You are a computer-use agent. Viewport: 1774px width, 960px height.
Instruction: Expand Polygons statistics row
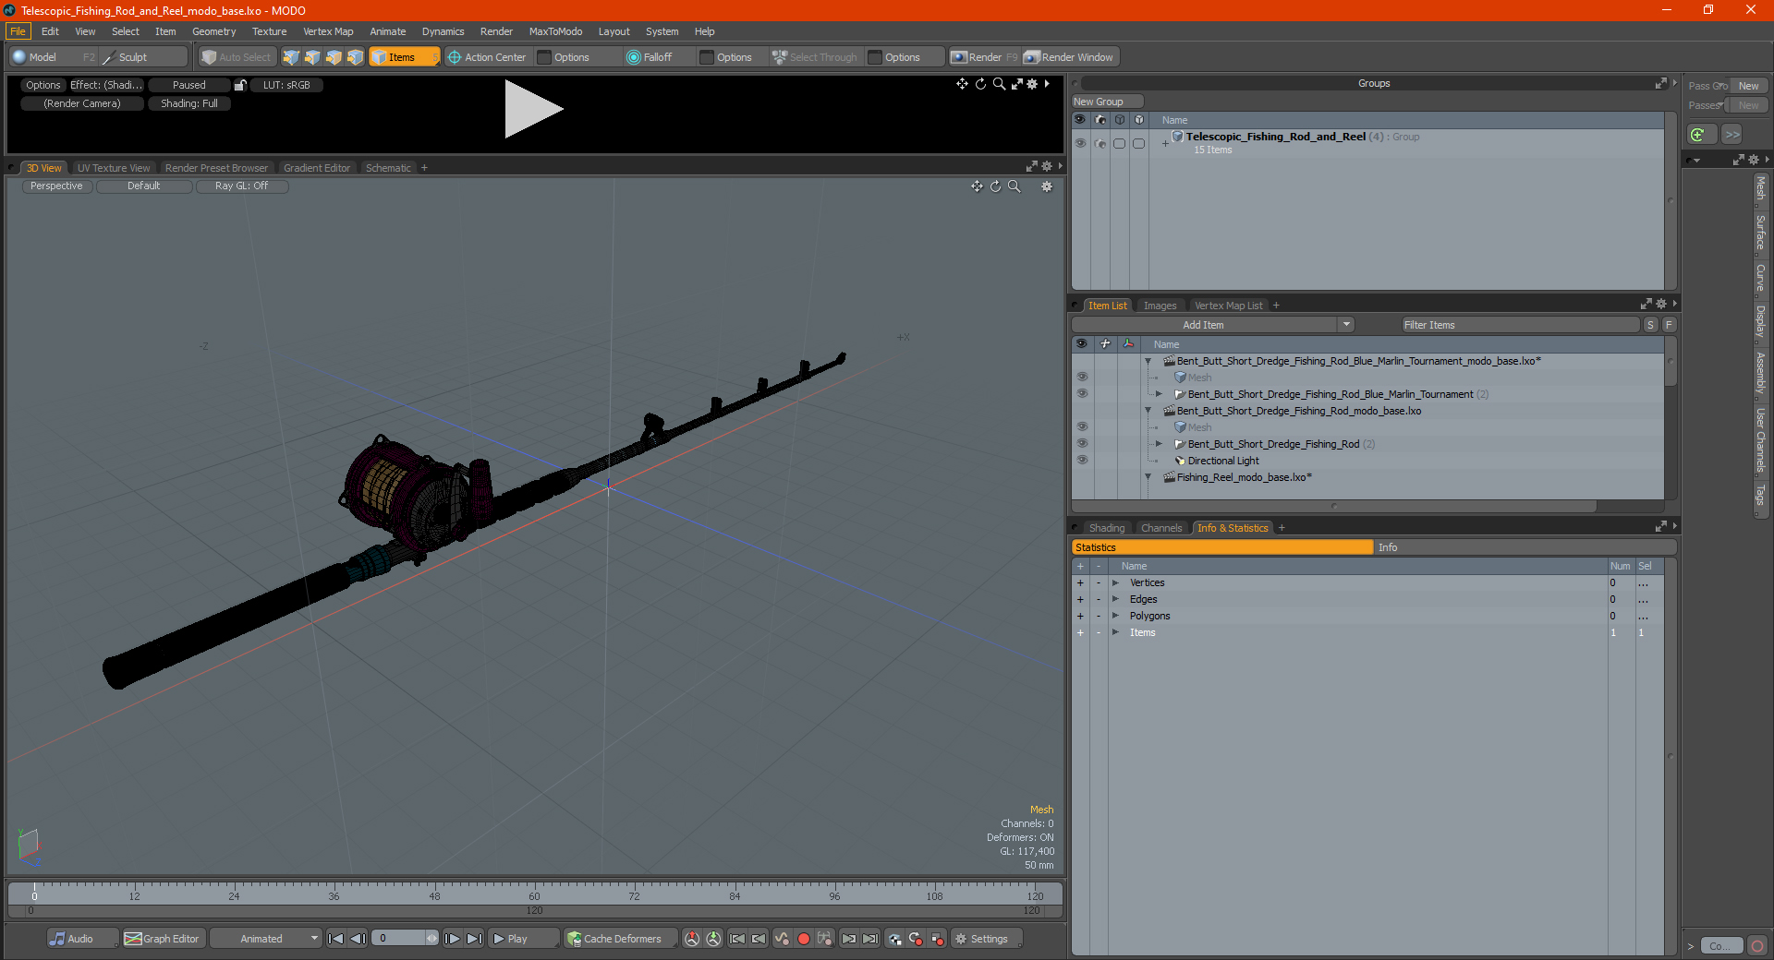tap(1115, 616)
